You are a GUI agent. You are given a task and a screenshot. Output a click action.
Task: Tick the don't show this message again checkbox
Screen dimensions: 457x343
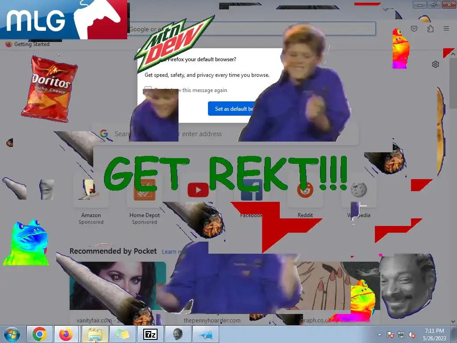(x=148, y=89)
